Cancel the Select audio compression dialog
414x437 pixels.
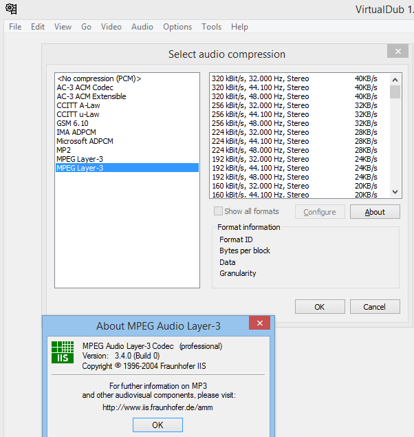point(375,306)
